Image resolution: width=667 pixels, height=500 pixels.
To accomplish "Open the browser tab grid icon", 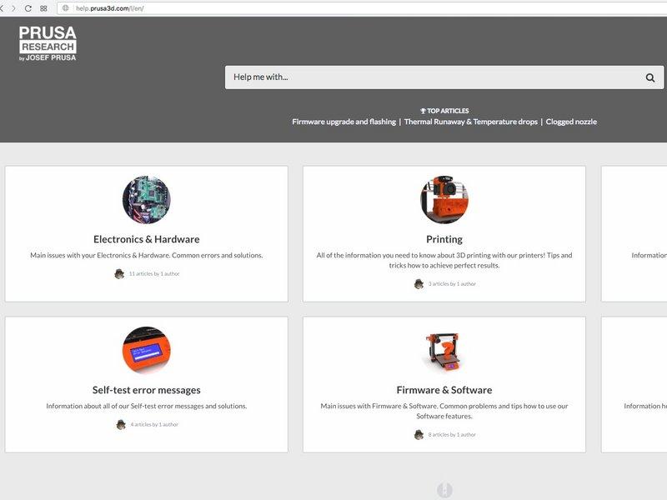I will (43, 8).
